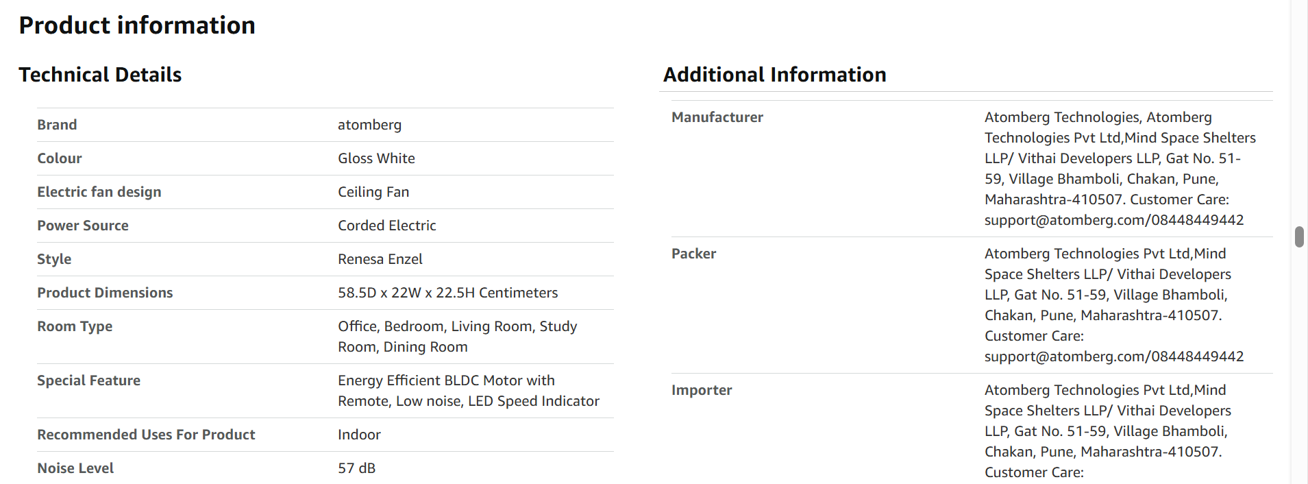Click the atomberg brand value
Viewport: 1308px width, 484px height.
[369, 125]
